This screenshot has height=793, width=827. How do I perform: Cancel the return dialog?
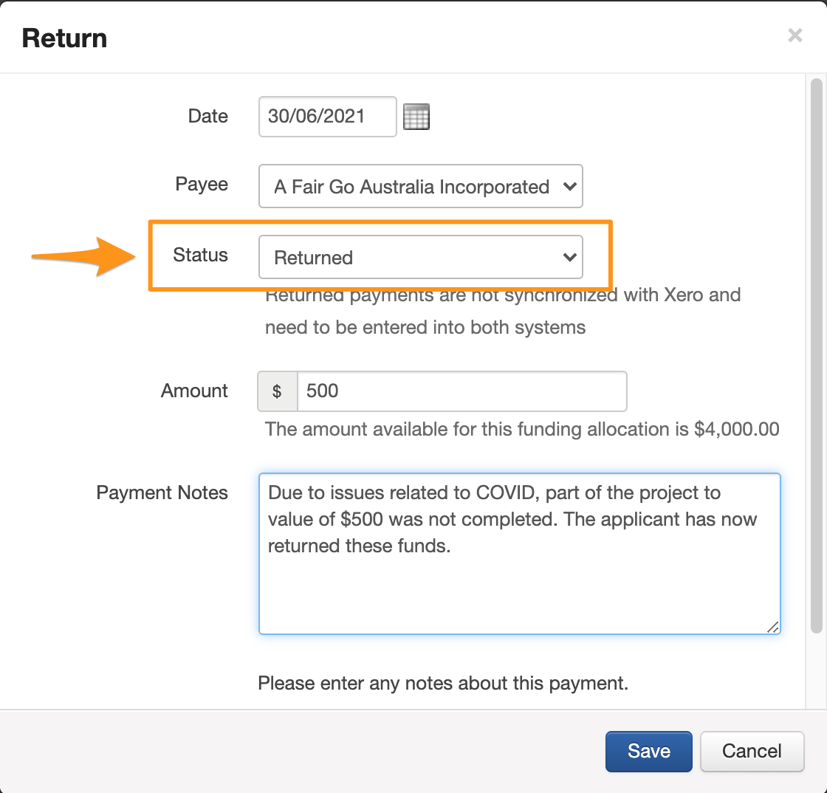(x=751, y=751)
